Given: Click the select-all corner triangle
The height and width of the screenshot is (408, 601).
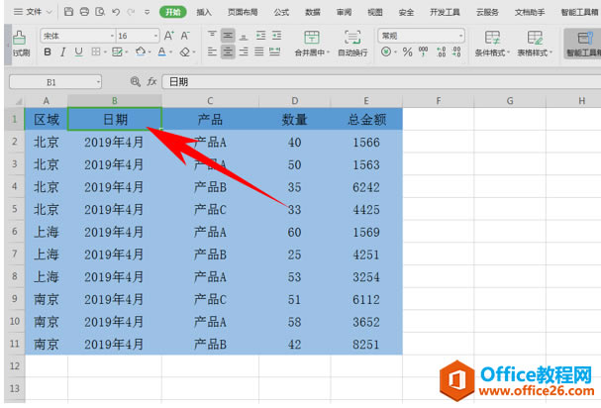Looking at the screenshot, I should (x=17, y=101).
